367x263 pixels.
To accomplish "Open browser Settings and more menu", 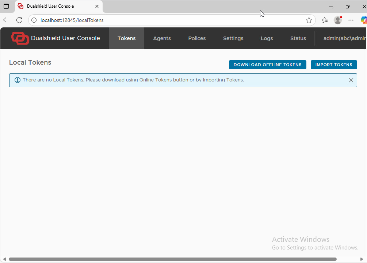I will click(351, 20).
